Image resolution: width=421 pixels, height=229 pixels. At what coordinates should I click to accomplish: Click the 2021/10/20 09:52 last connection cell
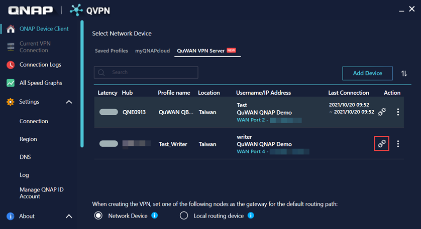(x=352, y=108)
